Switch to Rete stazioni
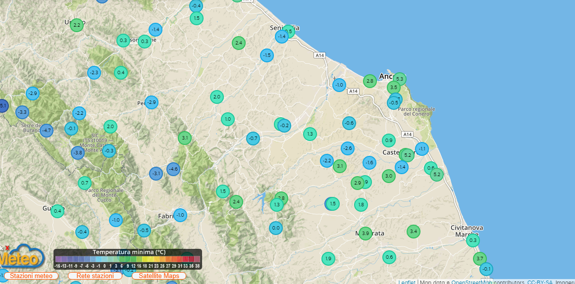Screen dimensions: 575x284 [x=95, y=276]
